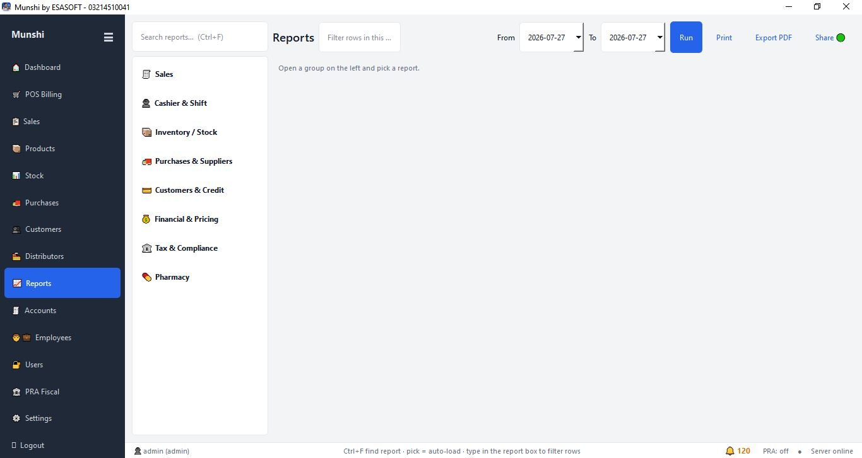Log out via the Logout item
Image resolution: width=862 pixels, height=458 pixels.
(x=62, y=445)
